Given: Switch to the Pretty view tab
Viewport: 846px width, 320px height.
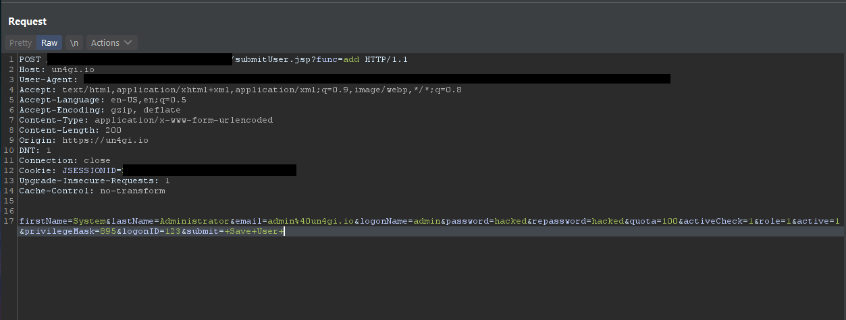Looking at the screenshot, I should pyautogui.click(x=20, y=42).
